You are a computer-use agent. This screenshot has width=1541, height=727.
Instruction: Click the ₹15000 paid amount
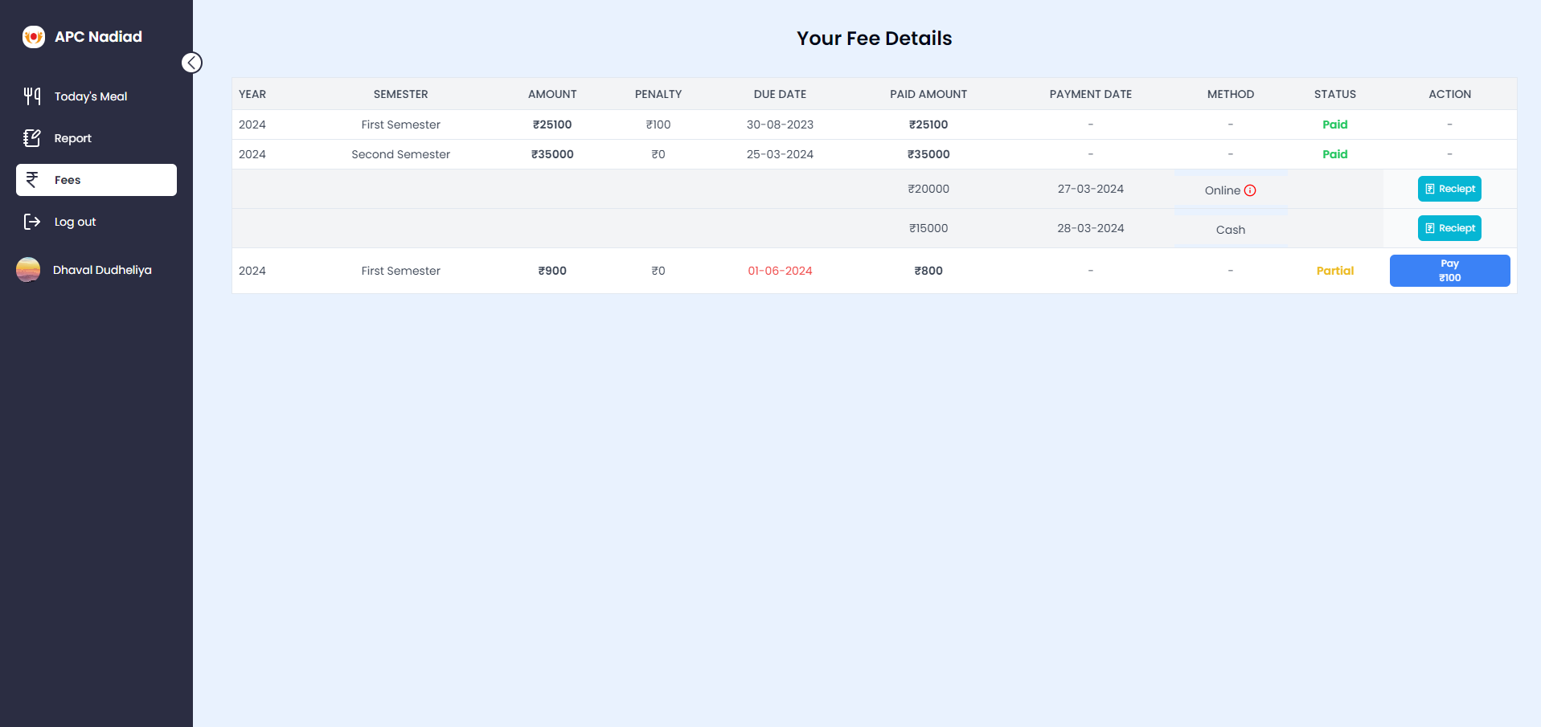(x=928, y=228)
